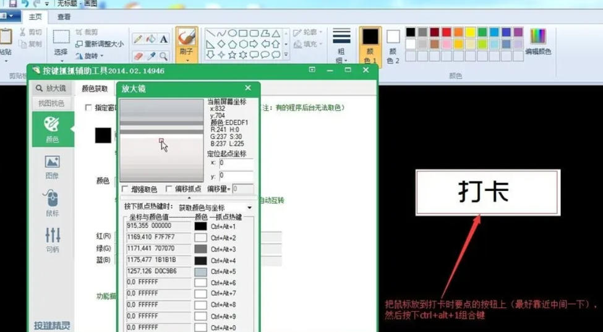Click the Undo arrow in quick access toolbar

(25, 4)
